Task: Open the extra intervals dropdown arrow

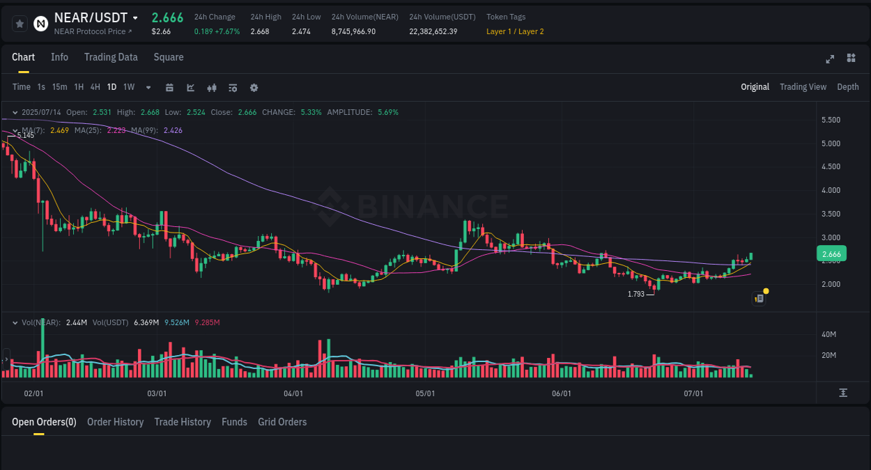Action: [148, 88]
